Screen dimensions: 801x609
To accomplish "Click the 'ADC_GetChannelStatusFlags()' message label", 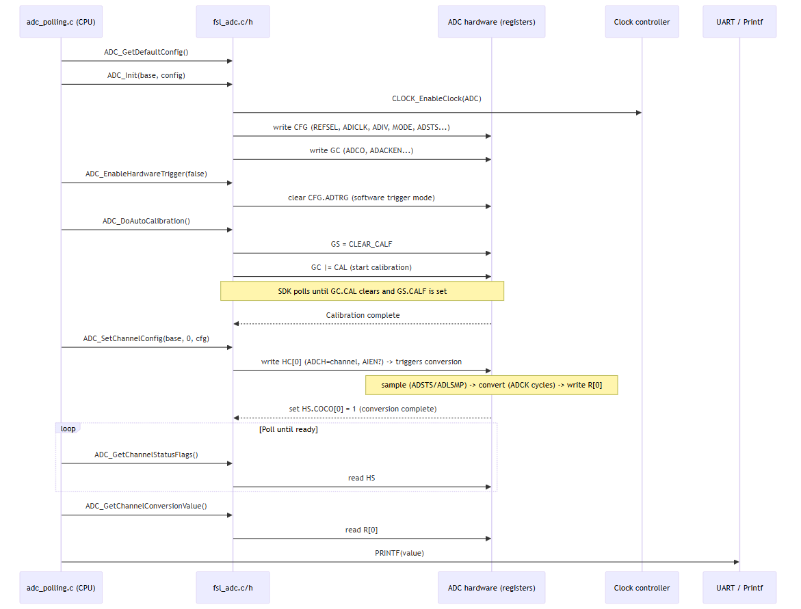I will tap(146, 455).
